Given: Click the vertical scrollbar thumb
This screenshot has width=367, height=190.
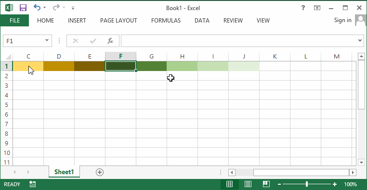Looking at the screenshot, I should pyautogui.click(x=361, y=84).
